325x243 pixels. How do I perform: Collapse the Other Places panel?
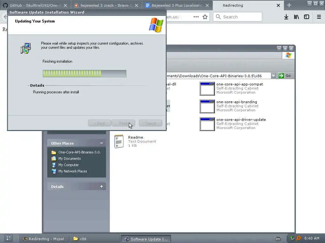(x=102, y=143)
